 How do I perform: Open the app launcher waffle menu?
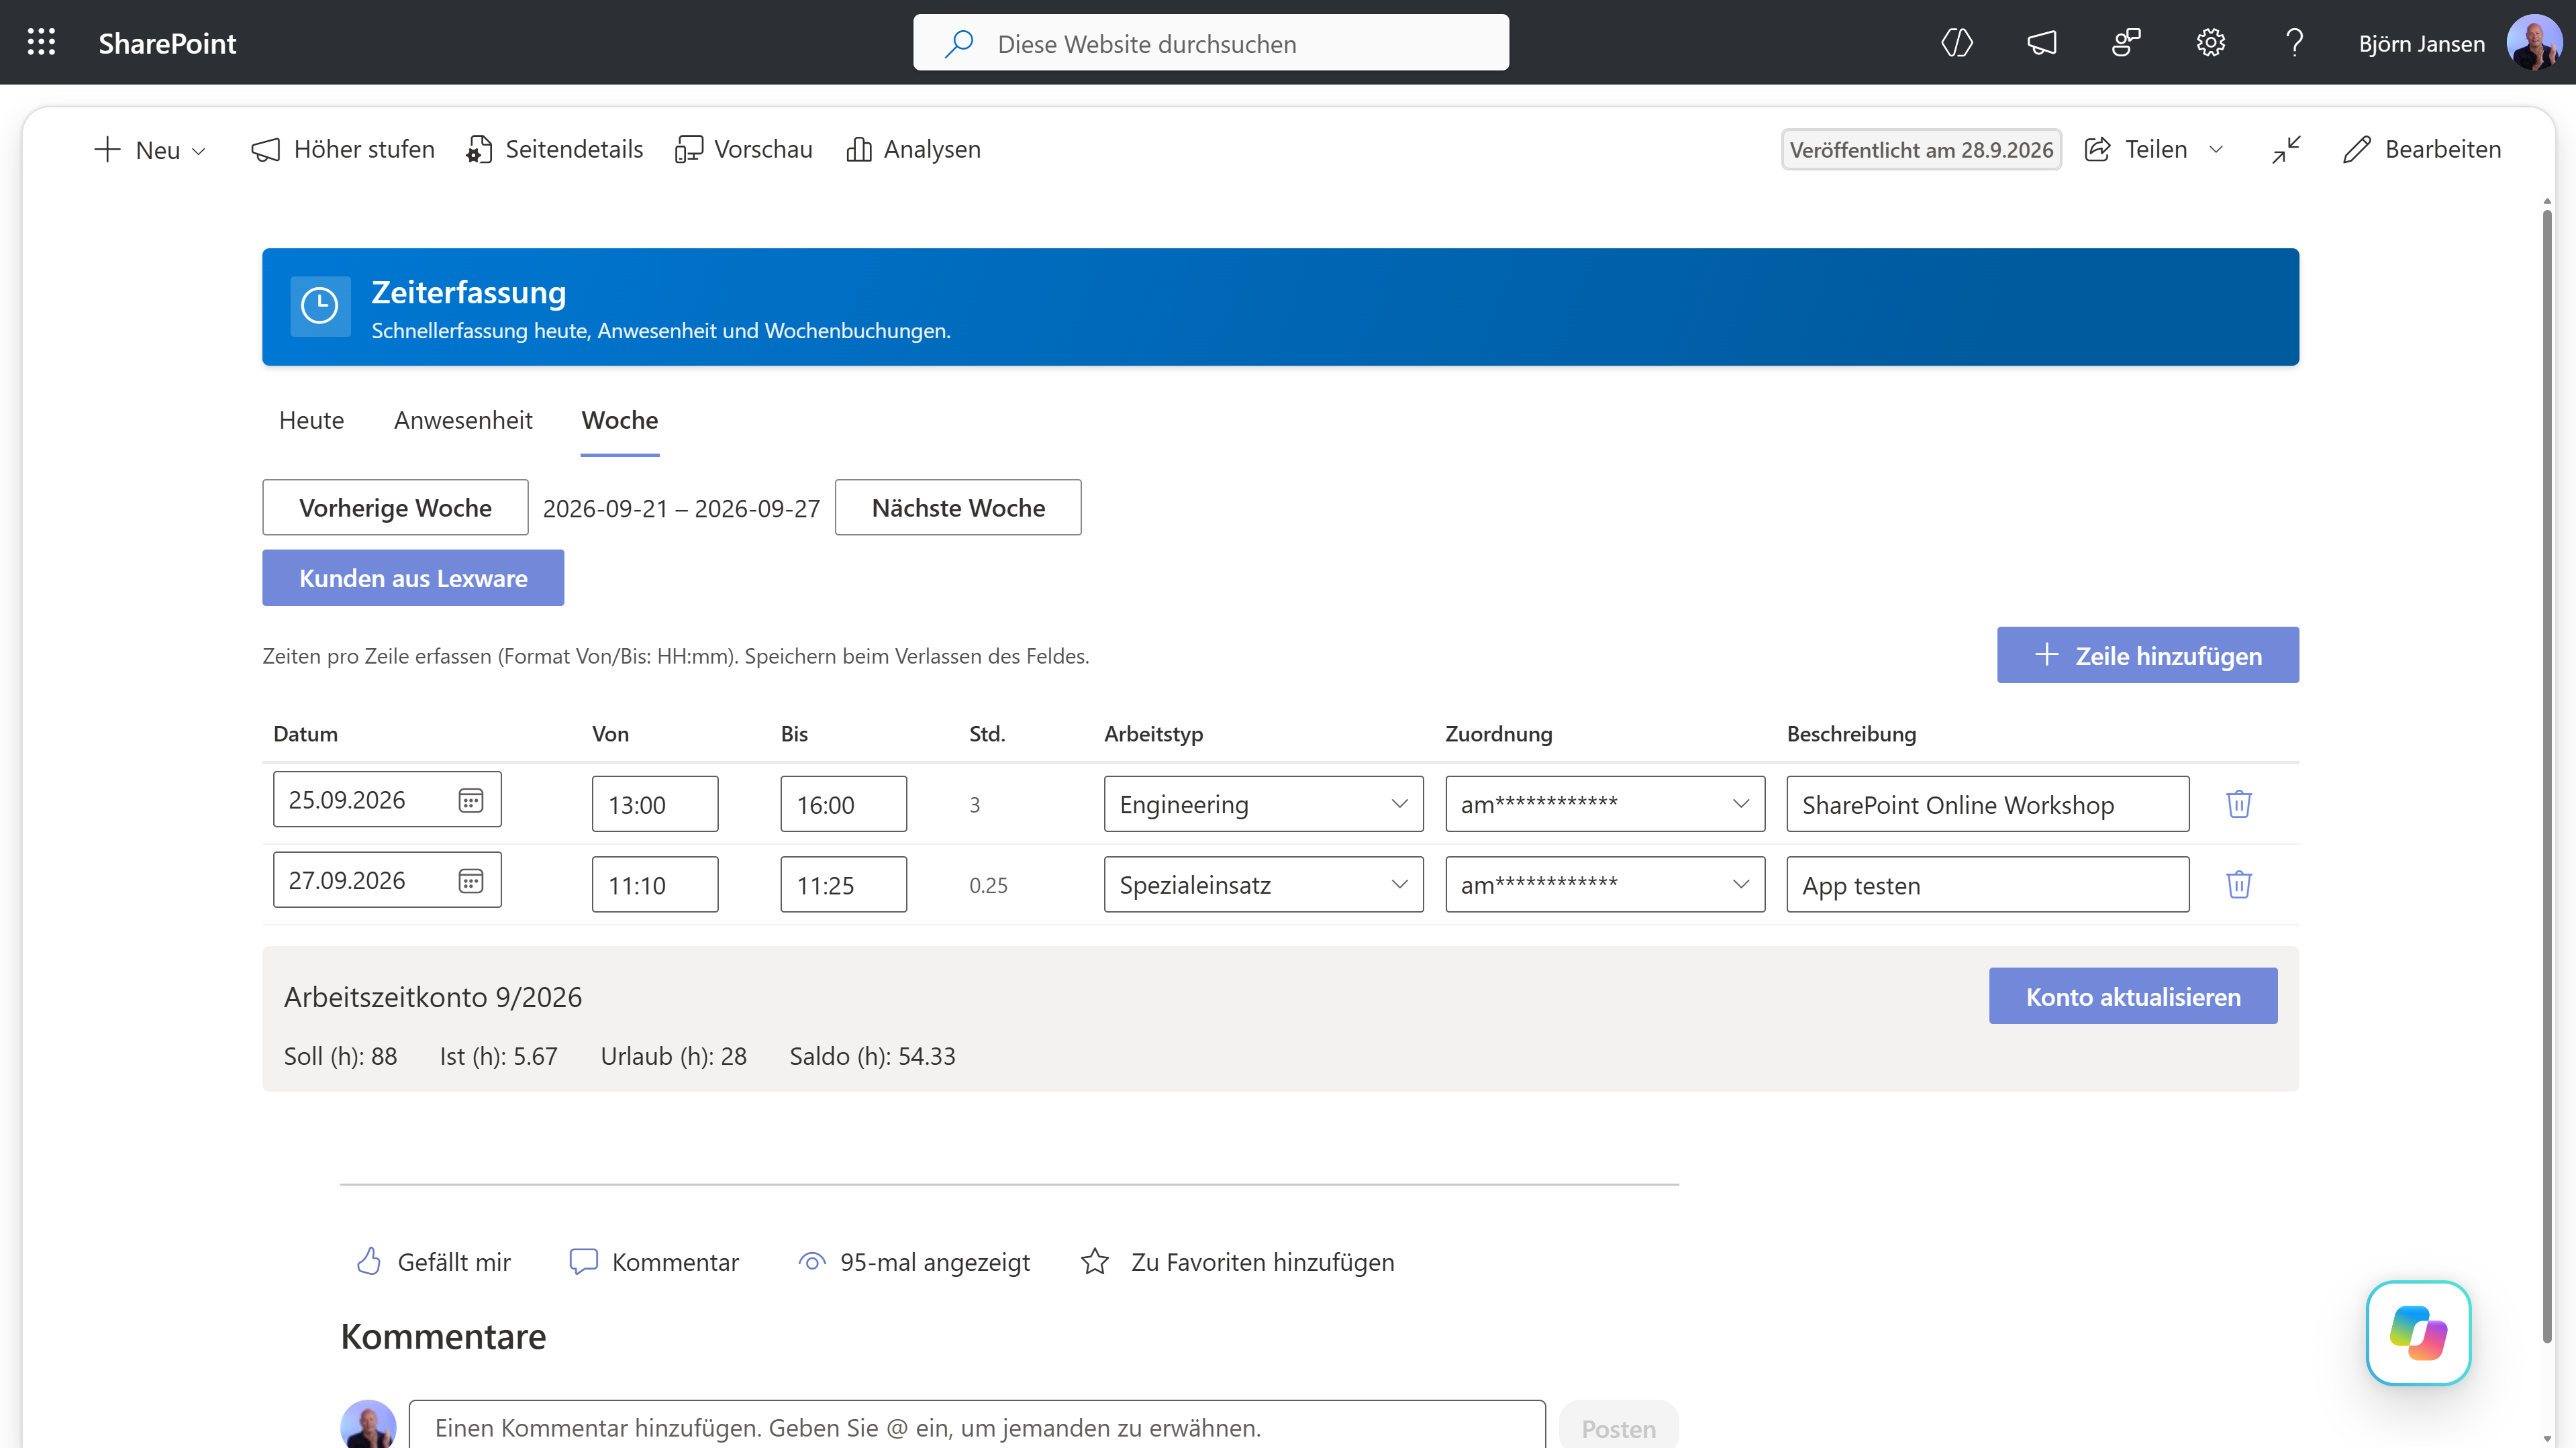pos(41,42)
